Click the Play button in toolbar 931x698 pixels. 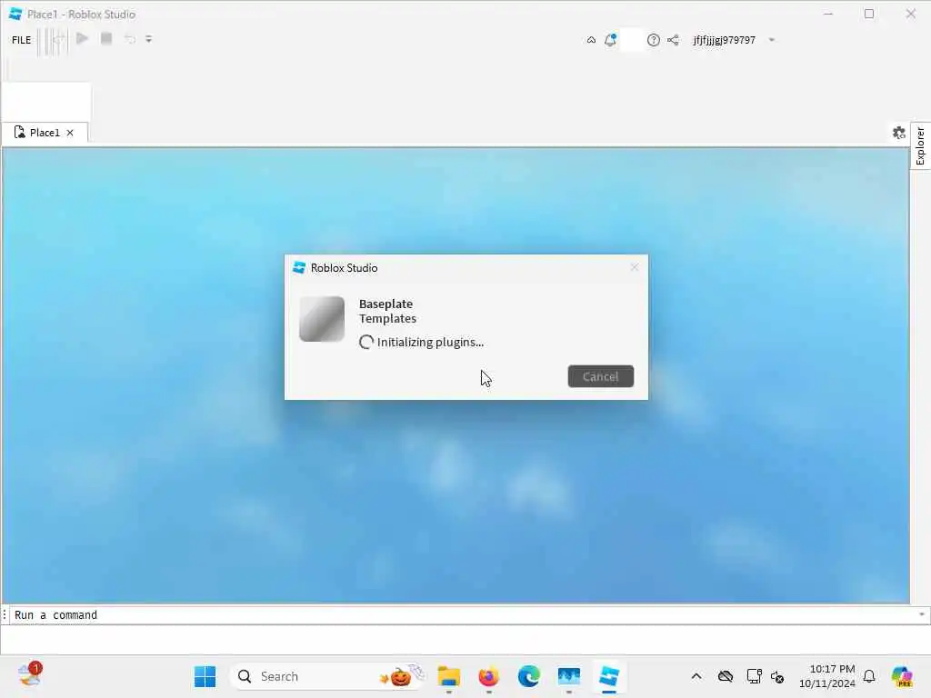83,39
